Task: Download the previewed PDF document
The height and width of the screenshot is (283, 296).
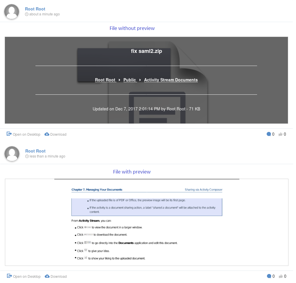Action: (x=56, y=276)
